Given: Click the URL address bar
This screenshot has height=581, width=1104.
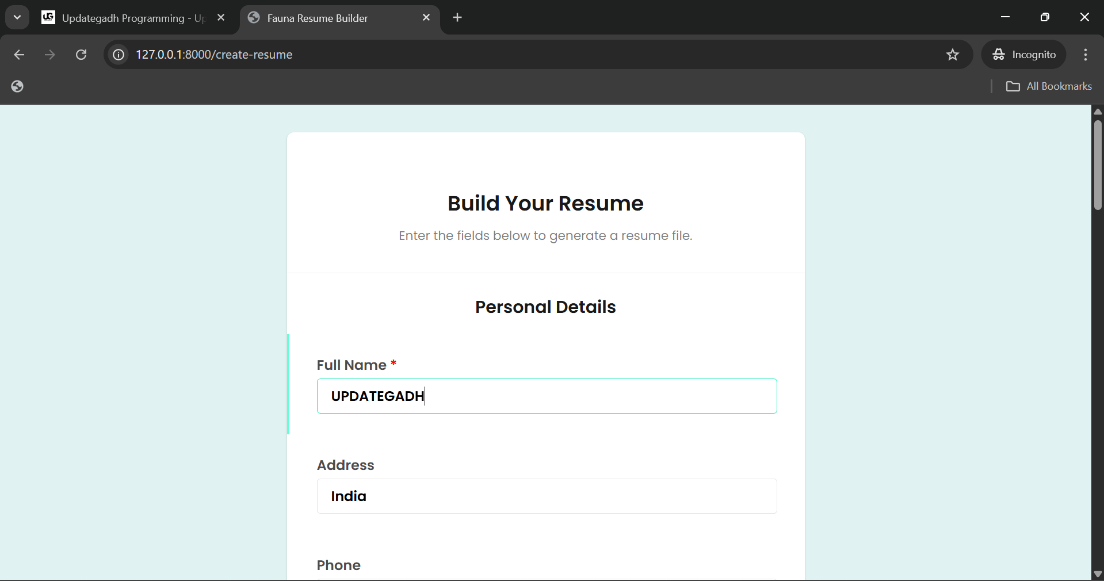Looking at the screenshot, I should pyautogui.click(x=518, y=55).
